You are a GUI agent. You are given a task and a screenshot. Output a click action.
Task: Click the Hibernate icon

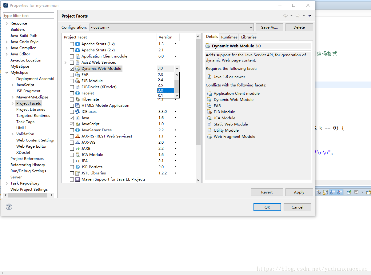pyautogui.click(x=78, y=99)
